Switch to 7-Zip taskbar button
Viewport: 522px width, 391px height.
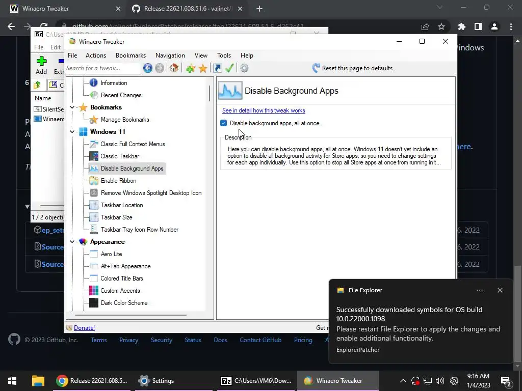click(256, 381)
